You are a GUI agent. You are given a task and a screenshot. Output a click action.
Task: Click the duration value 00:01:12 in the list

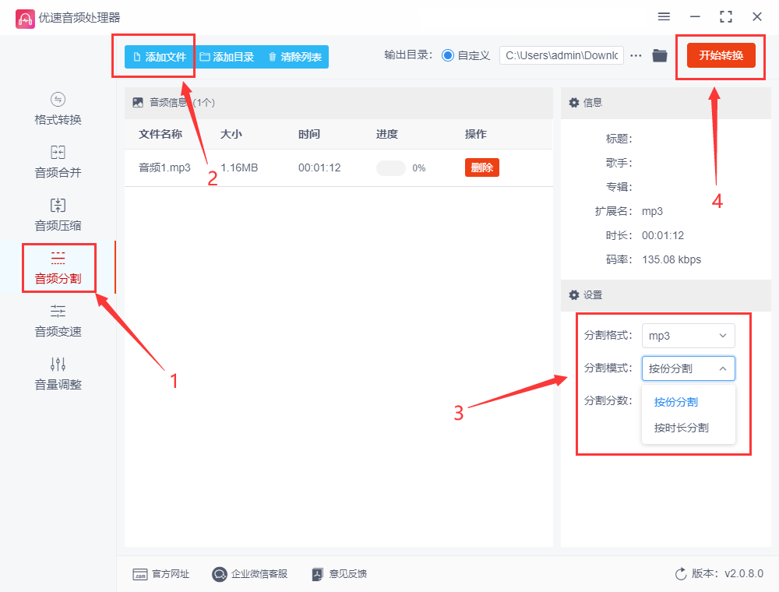319,168
